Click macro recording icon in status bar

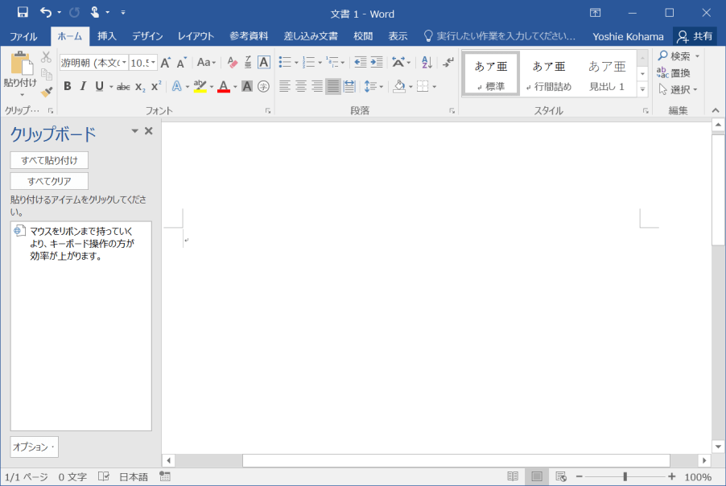click(165, 476)
